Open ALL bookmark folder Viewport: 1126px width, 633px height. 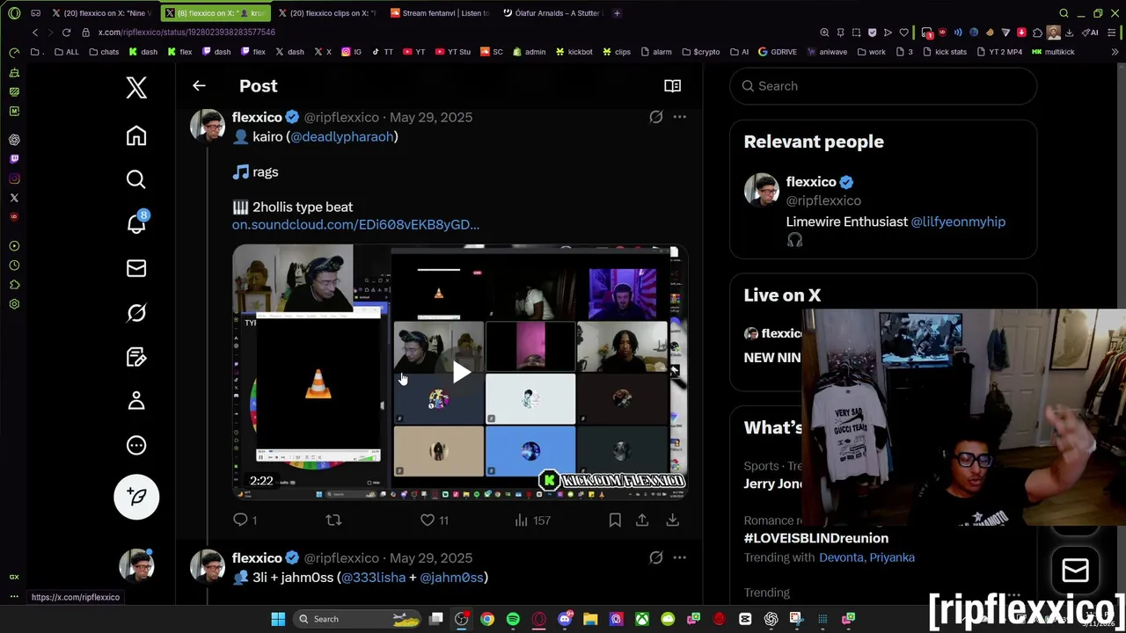66,52
